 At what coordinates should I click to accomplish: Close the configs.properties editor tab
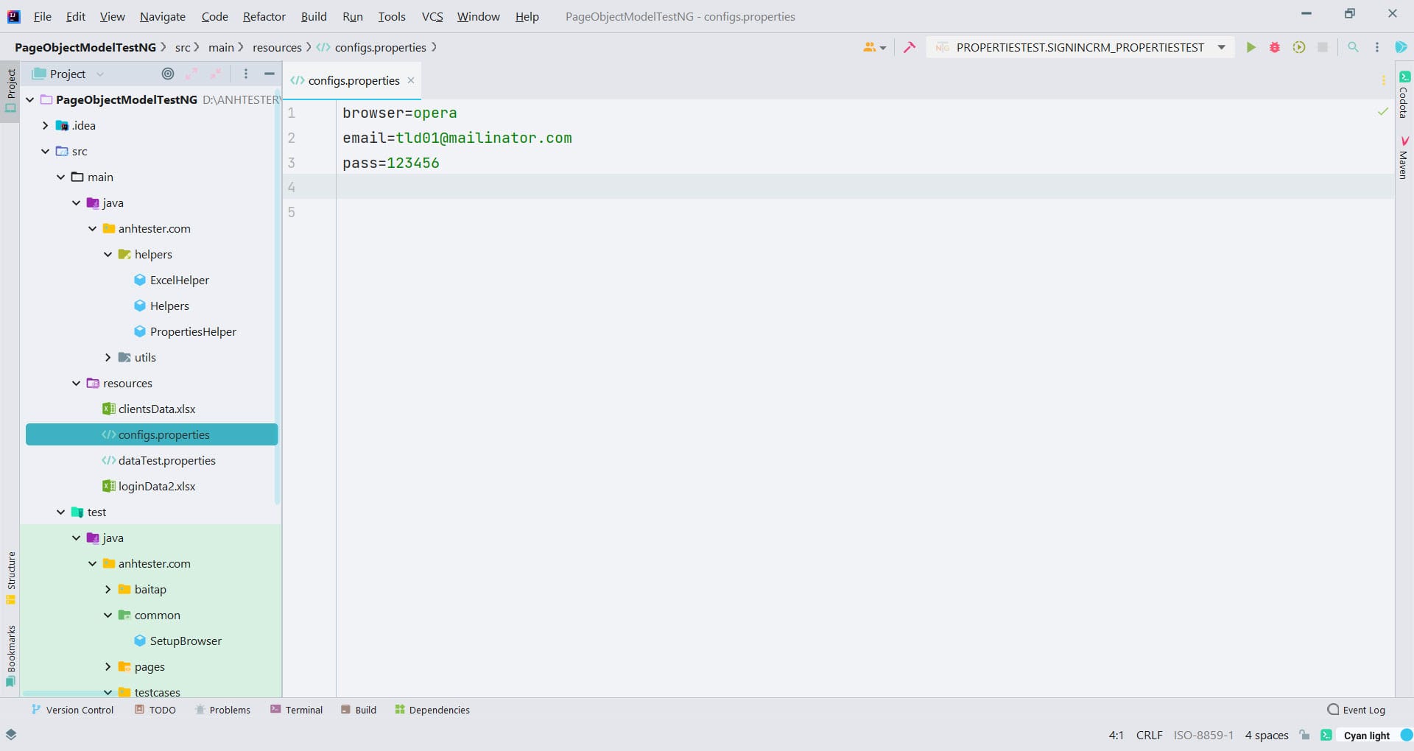(x=411, y=80)
